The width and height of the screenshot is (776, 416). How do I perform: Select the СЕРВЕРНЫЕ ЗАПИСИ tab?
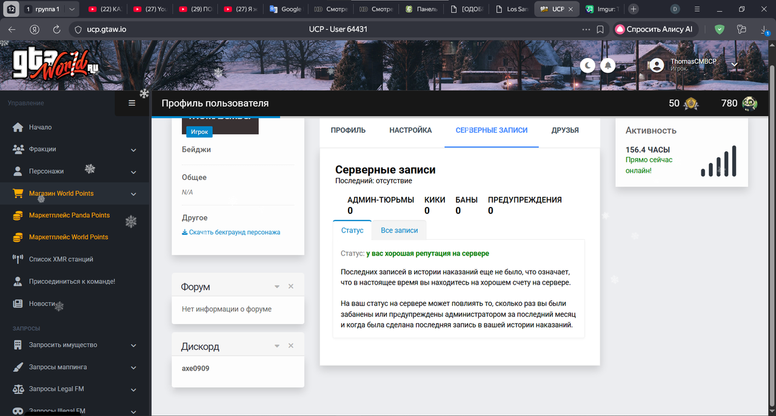(492, 130)
